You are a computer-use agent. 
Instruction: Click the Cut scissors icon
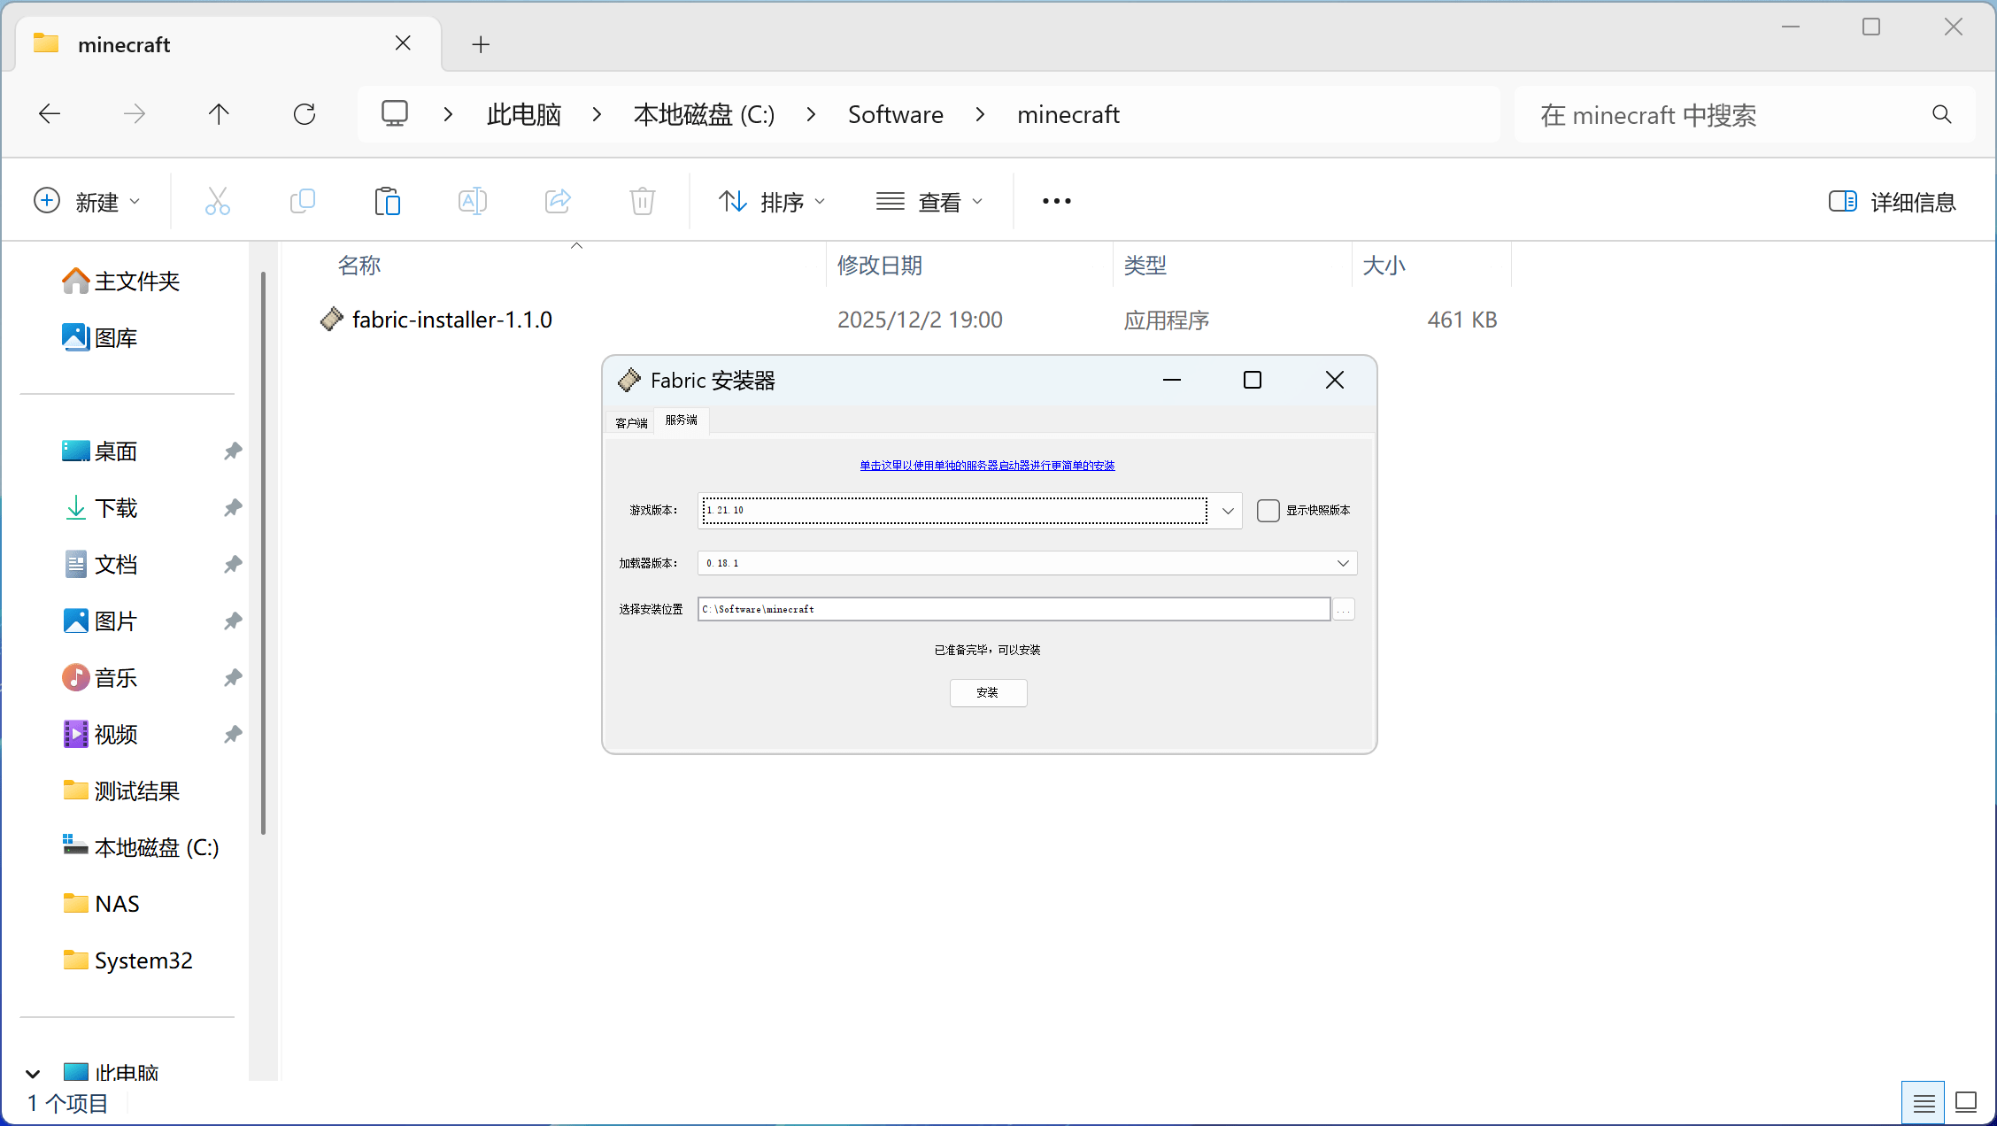[217, 202]
